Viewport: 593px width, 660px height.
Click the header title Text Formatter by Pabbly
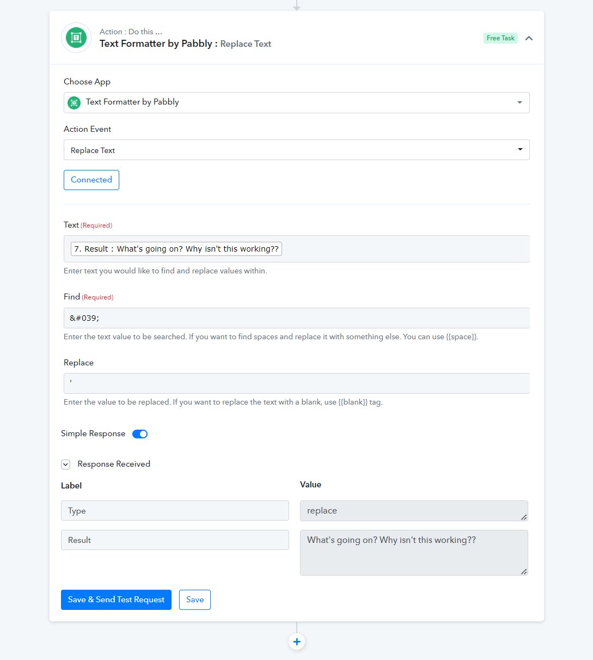click(x=156, y=44)
